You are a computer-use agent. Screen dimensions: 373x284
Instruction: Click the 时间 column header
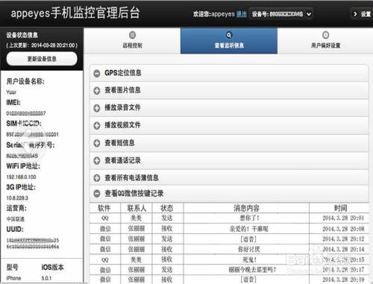point(340,208)
